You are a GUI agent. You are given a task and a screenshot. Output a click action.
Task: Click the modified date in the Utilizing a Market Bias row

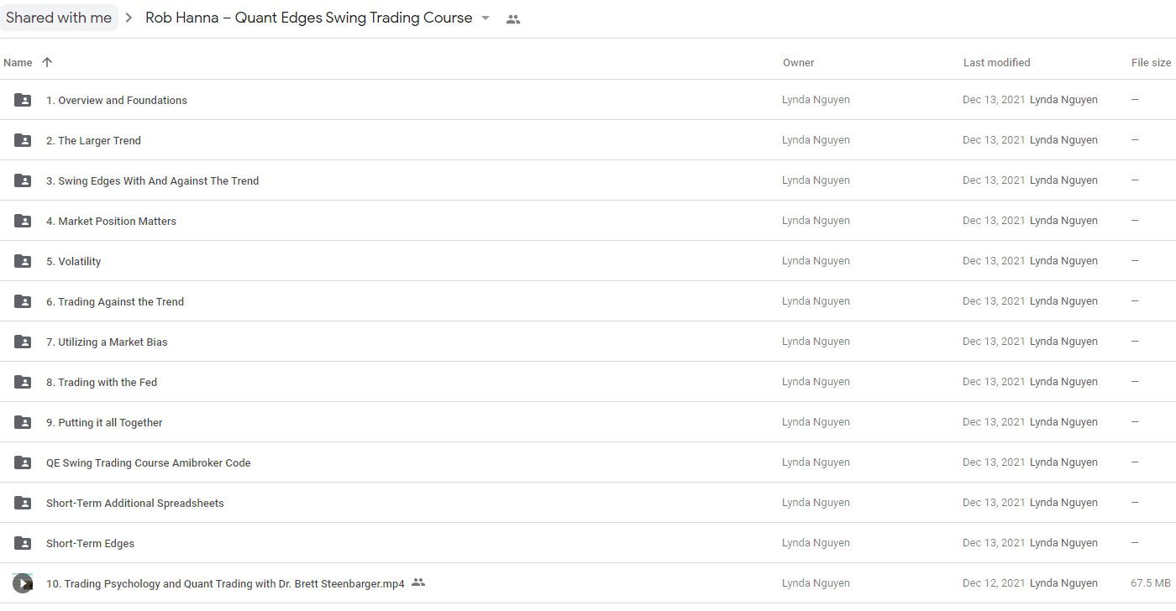click(994, 341)
